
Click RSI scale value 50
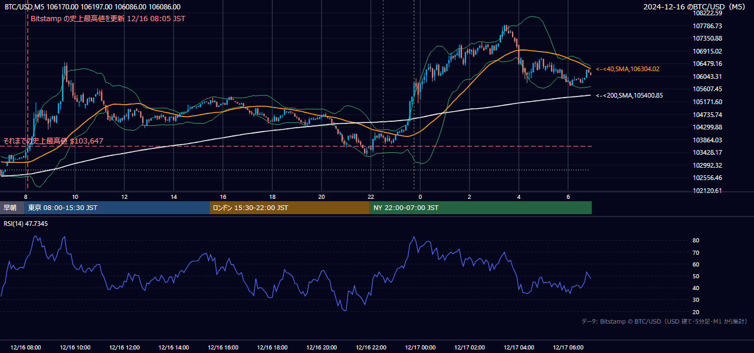[x=696, y=276]
